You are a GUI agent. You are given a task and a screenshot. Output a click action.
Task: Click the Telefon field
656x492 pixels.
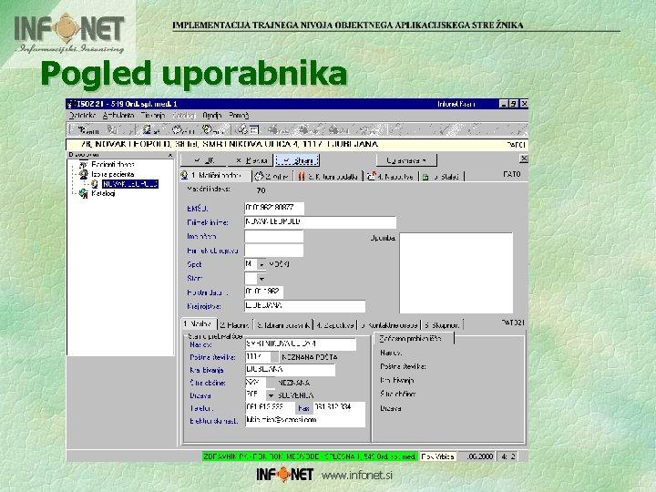point(270,407)
